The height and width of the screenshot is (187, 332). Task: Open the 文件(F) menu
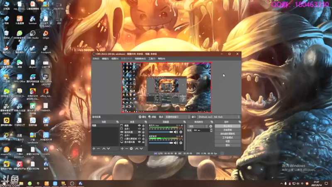click(x=96, y=59)
